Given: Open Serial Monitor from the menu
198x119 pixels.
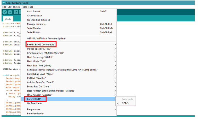Looking at the screenshot, I should click(x=34, y=28).
